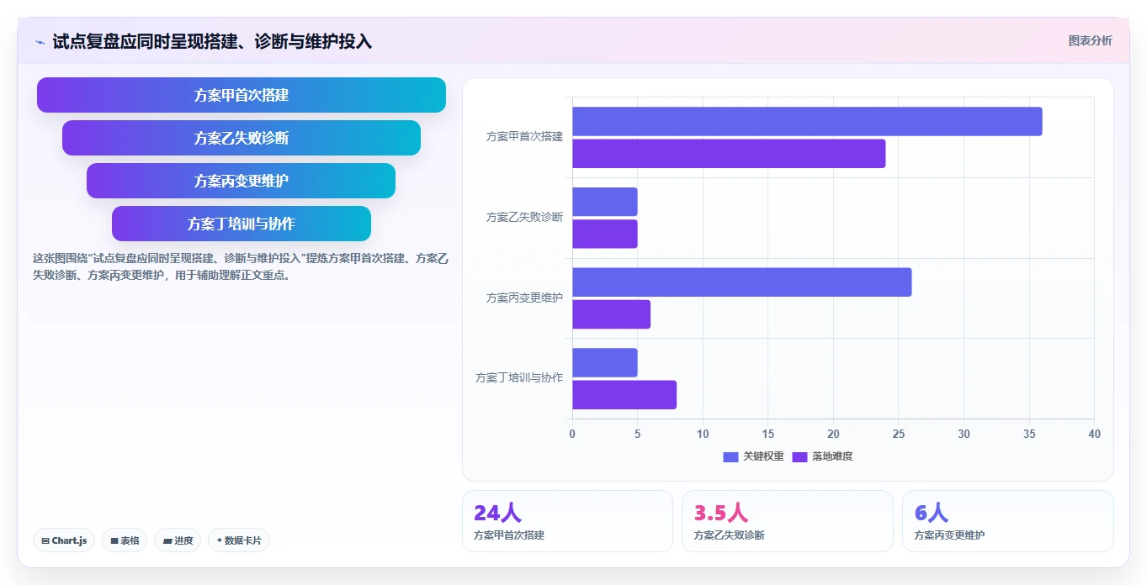Click the 方案乙失败诊断 caption under 3.5人
Image resolution: width=1147 pixels, height=585 pixels.
click(x=729, y=535)
